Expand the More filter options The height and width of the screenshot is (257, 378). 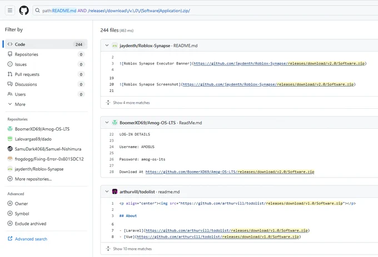(x=46, y=104)
